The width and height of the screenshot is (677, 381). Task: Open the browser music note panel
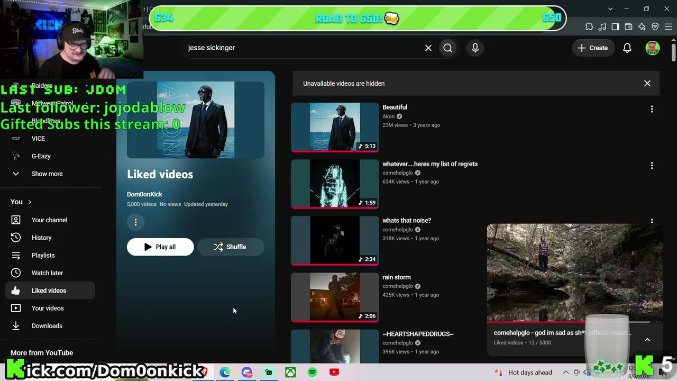click(x=602, y=26)
